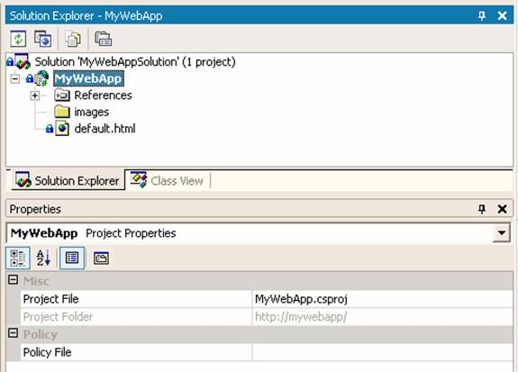
Task: Click the Show All Files icon
Action: tap(73, 39)
